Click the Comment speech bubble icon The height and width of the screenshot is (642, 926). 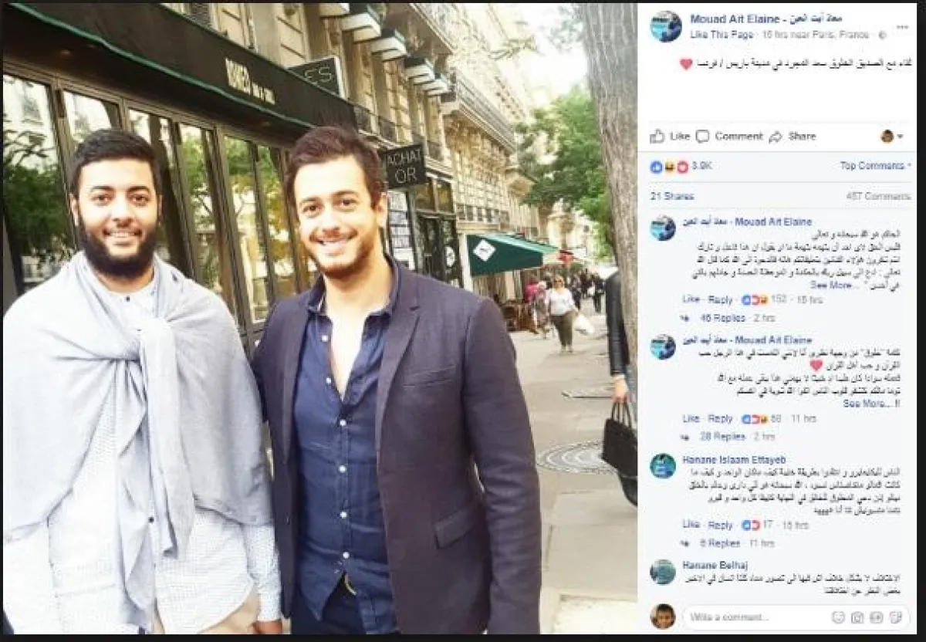pyautogui.click(x=702, y=137)
